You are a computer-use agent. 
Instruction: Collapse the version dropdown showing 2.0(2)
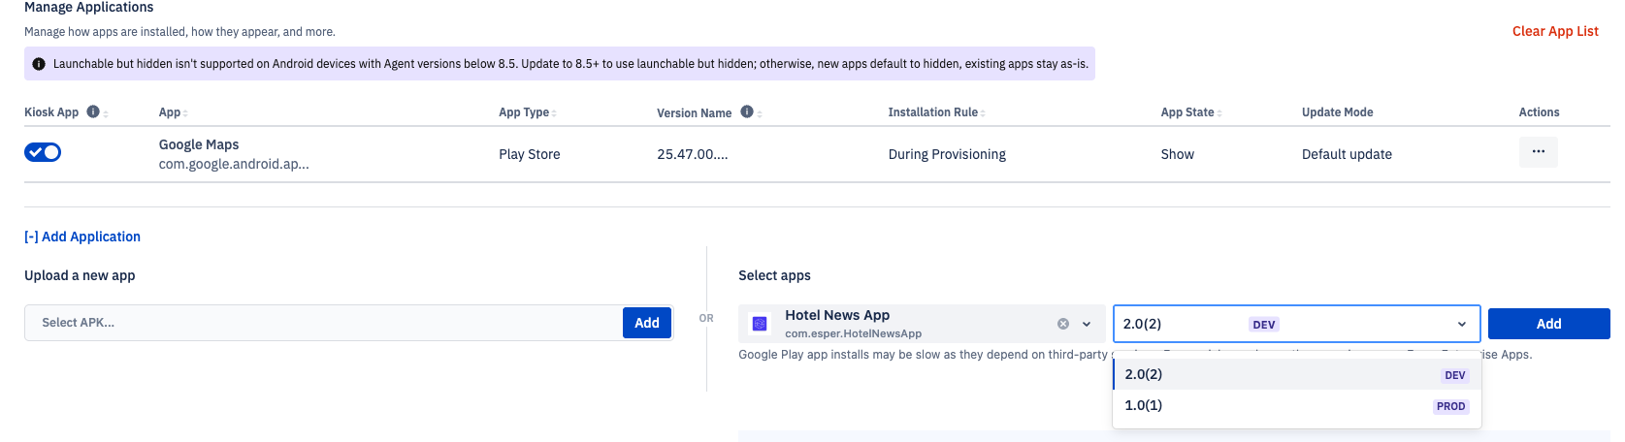[1461, 324]
